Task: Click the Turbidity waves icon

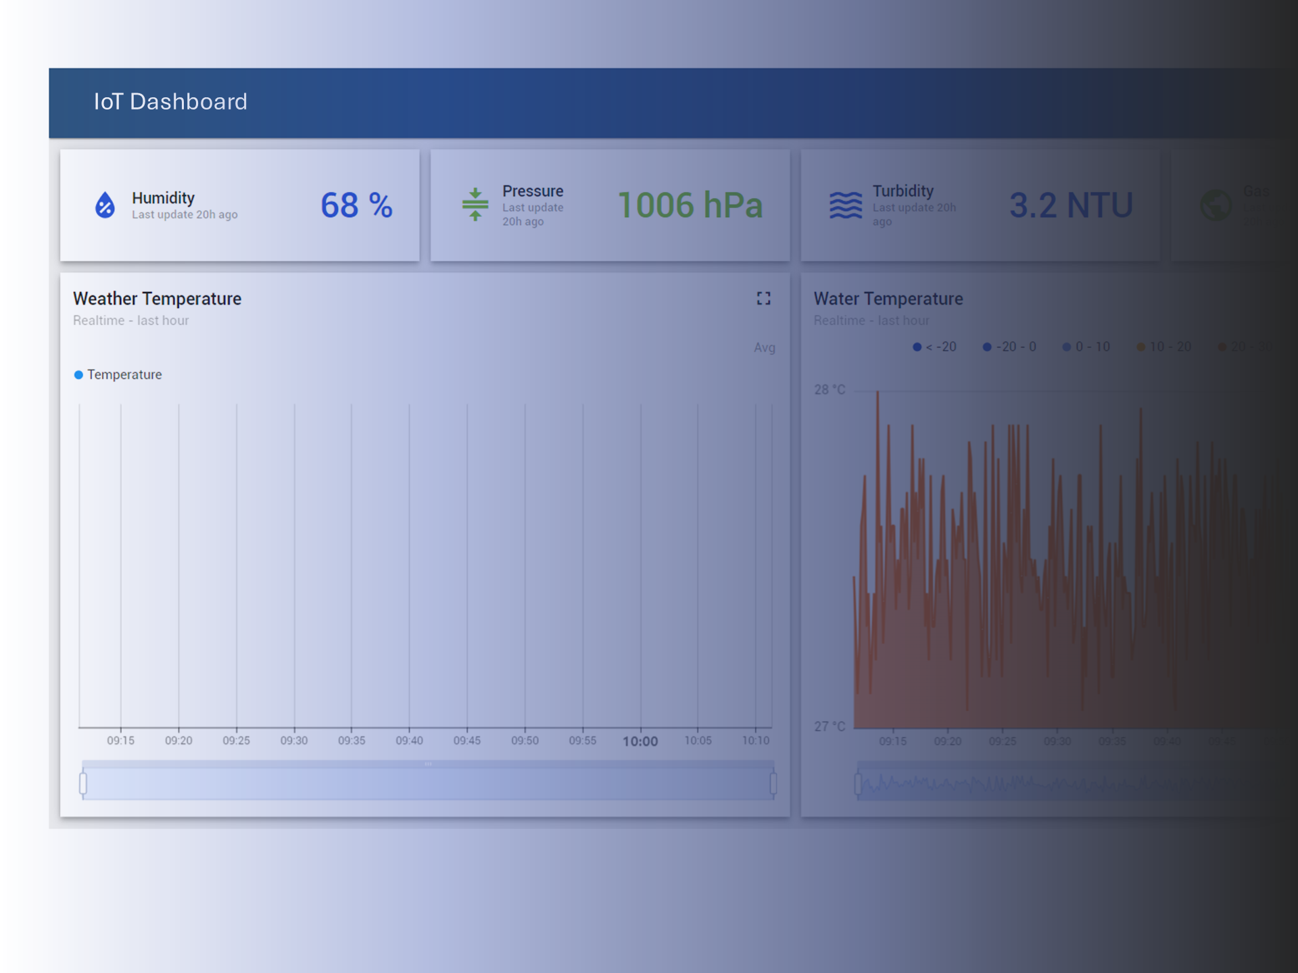Action: pos(845,205)
